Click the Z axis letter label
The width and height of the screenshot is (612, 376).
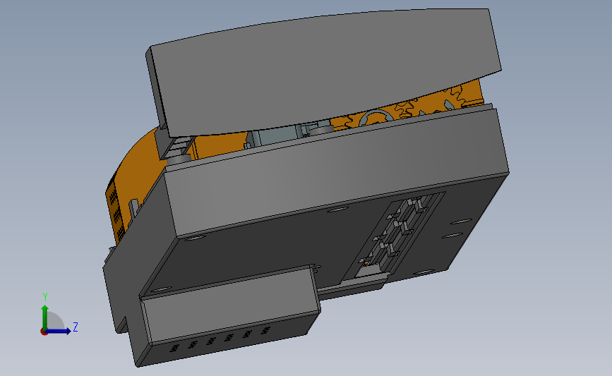click(76, 327)
